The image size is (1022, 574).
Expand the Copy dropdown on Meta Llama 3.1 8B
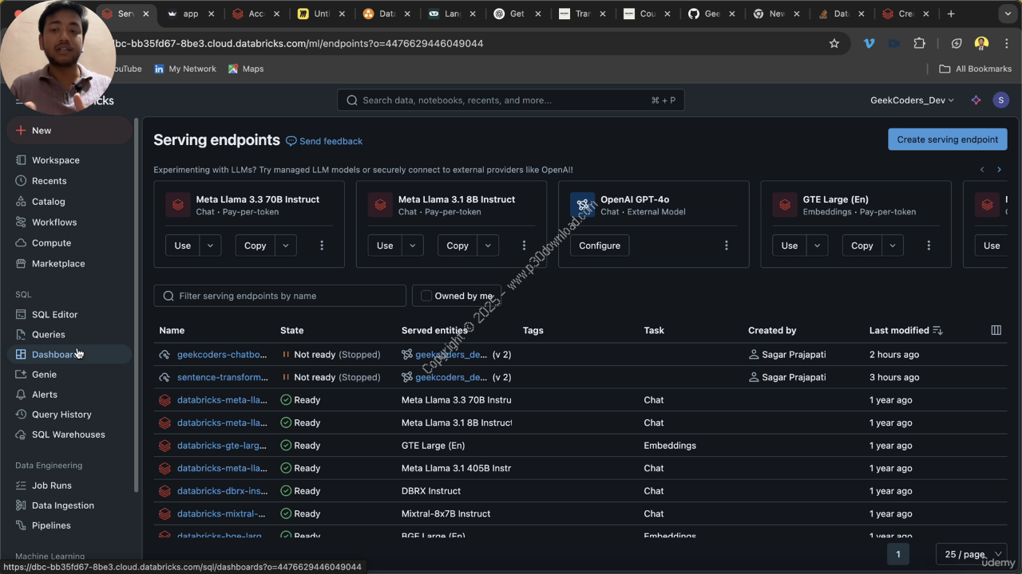tap(488, 246)
